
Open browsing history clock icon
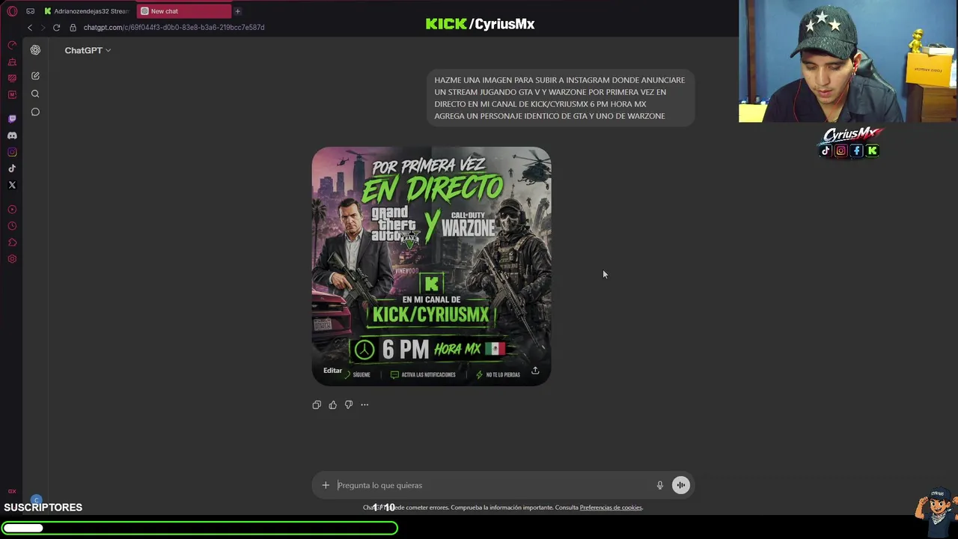tap(12, 226)
